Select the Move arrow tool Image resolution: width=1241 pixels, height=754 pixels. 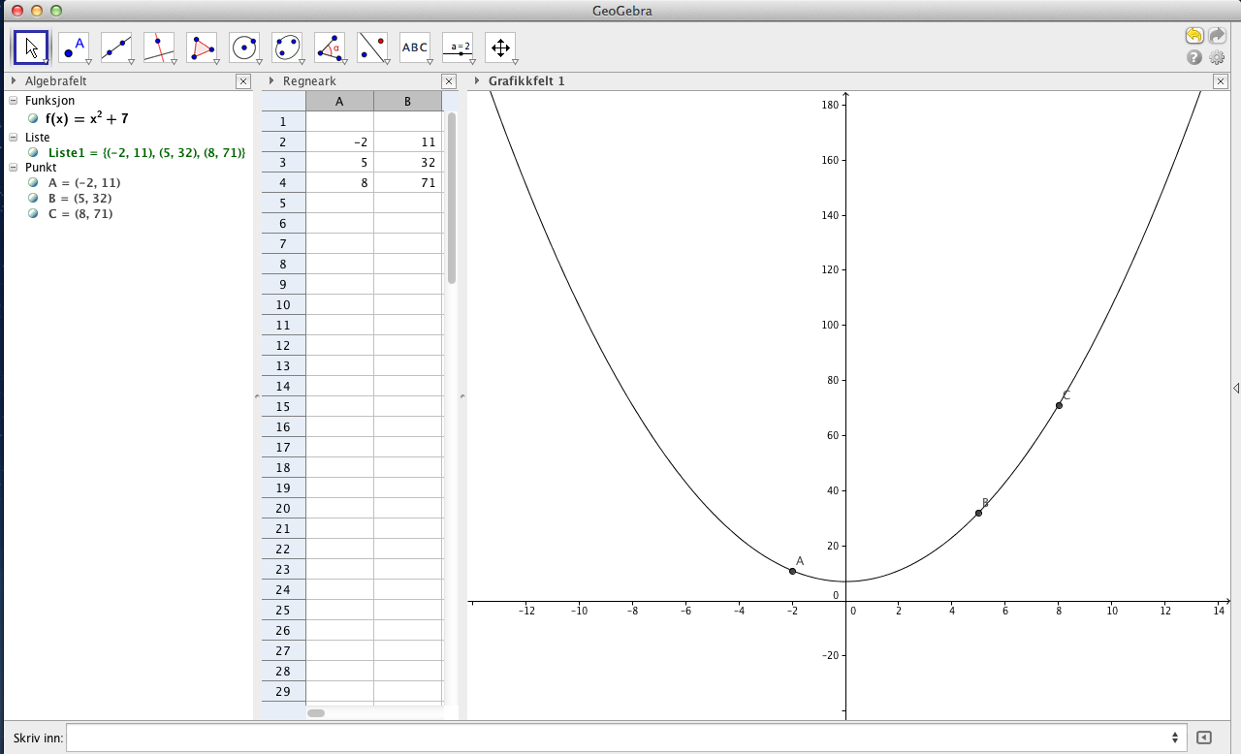tap(31, 47)
